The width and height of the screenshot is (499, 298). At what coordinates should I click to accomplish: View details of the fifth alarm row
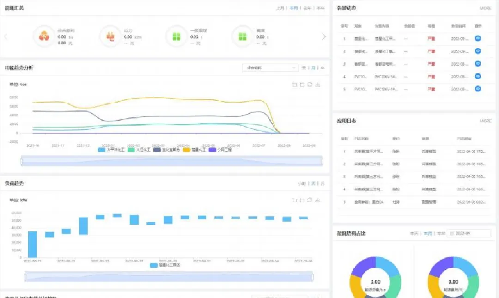[x=478, y=89]
